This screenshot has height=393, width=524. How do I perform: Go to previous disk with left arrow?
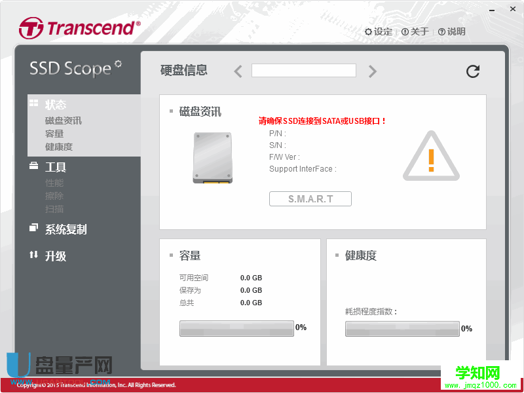(x=238, y=71)
